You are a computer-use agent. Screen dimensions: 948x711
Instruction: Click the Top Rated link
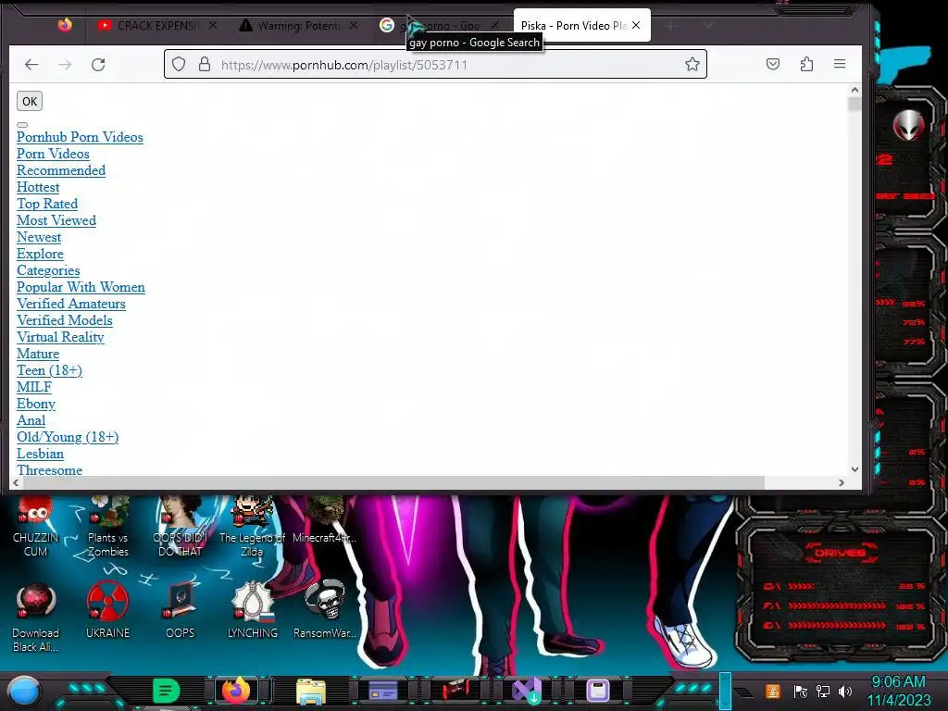(x=47, y=204)
